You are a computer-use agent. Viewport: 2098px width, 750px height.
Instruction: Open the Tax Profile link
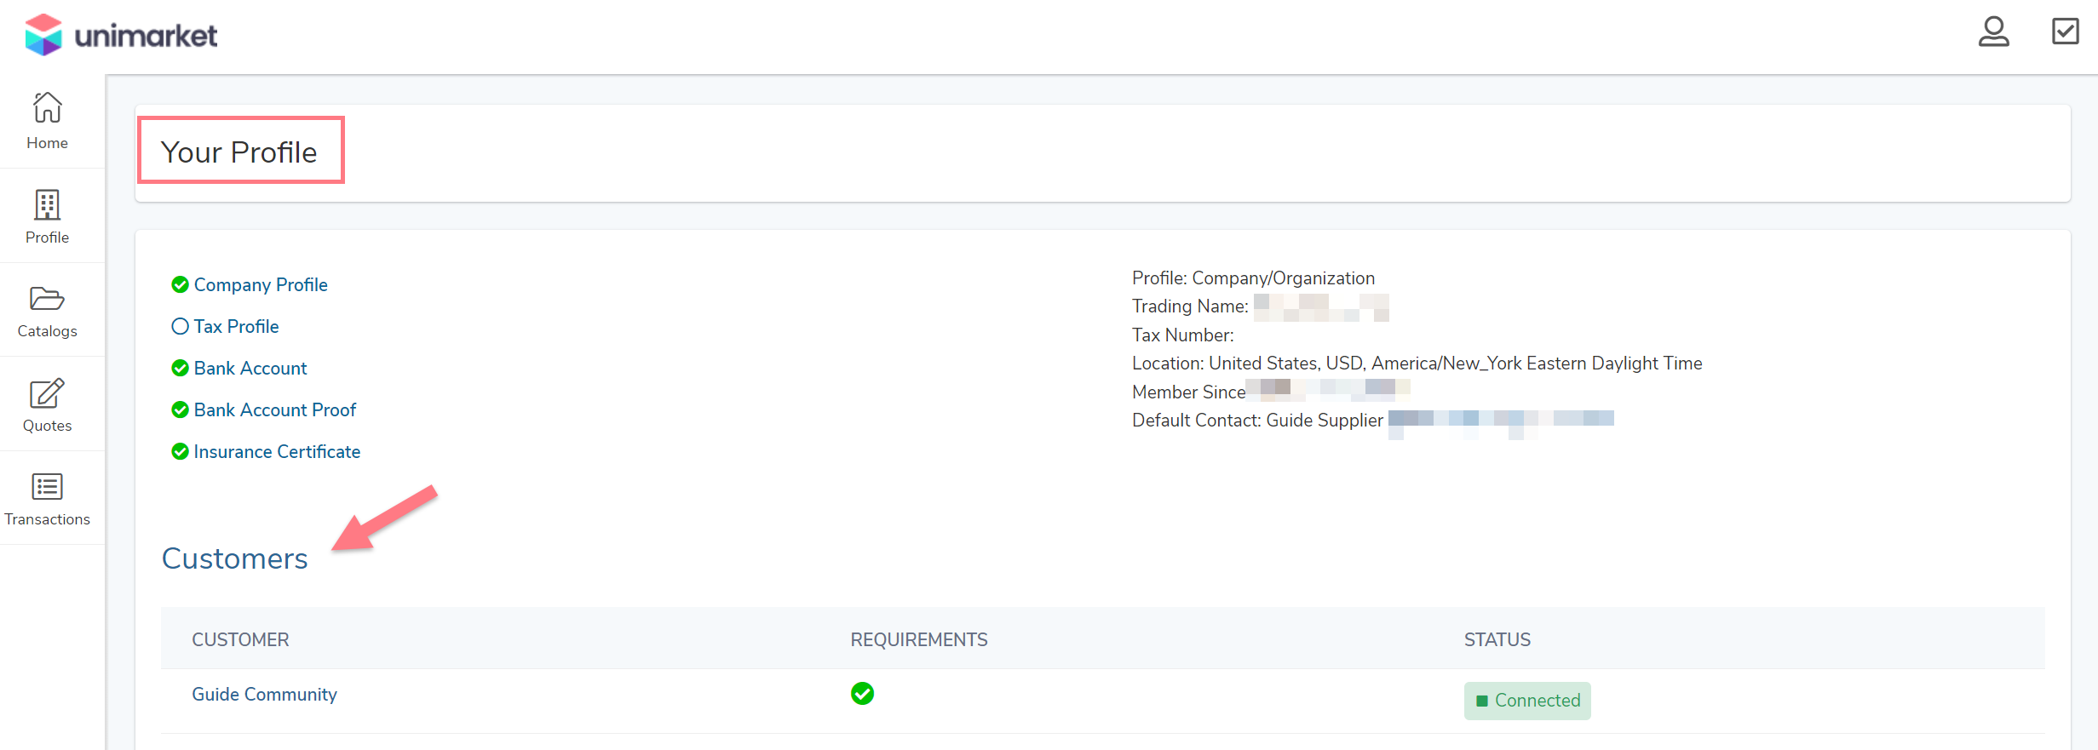click(236, 326)
